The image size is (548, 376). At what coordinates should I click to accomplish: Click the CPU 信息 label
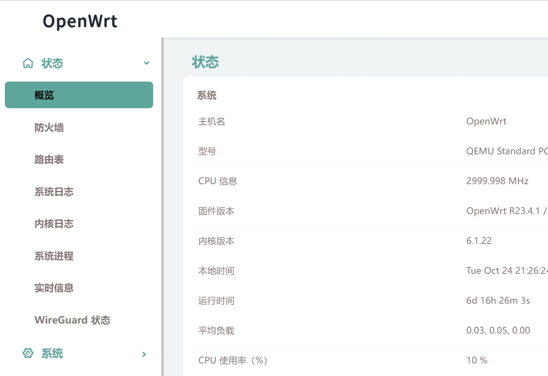pos(218,181)
